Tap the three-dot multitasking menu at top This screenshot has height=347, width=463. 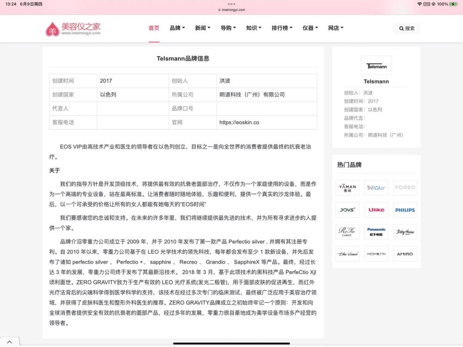pos(231,4)
